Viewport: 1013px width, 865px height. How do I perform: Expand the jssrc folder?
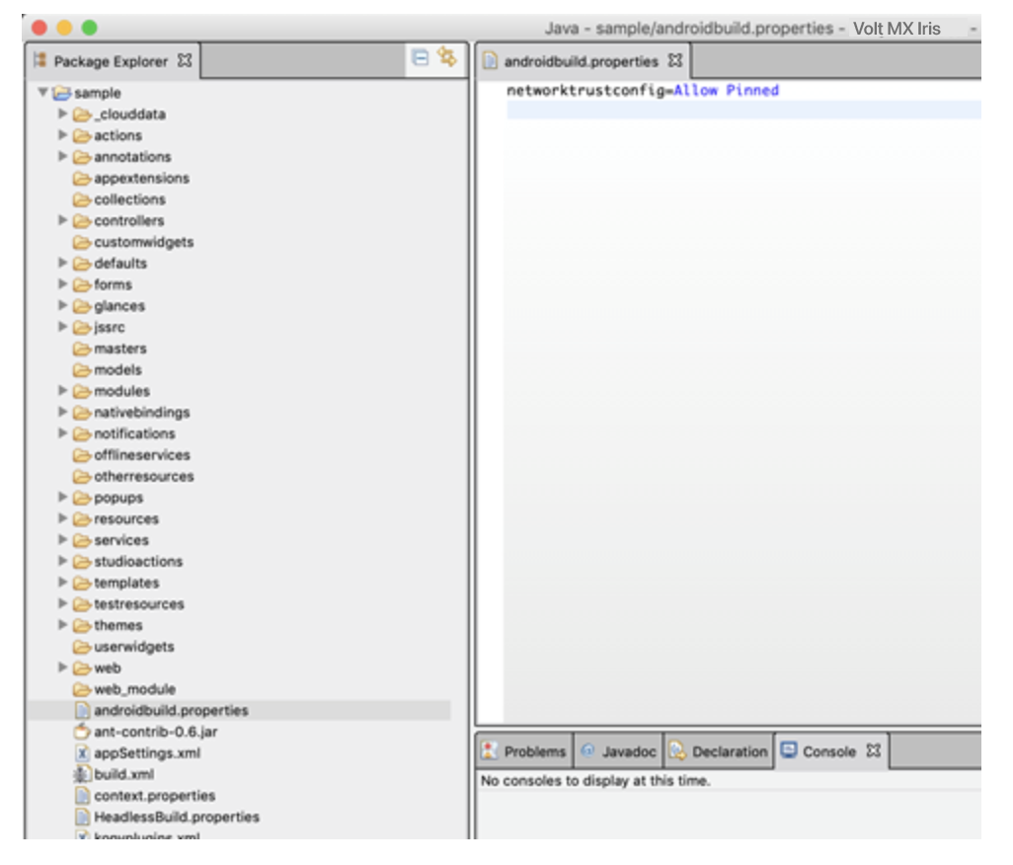click(x=62, y=327)
